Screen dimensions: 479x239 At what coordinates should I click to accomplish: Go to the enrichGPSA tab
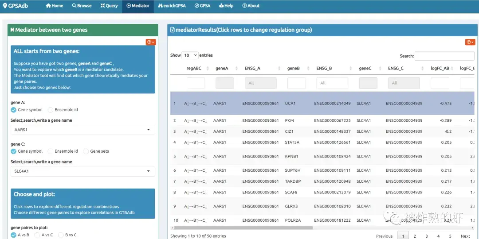pyautogui.click(x=173, y=6)
